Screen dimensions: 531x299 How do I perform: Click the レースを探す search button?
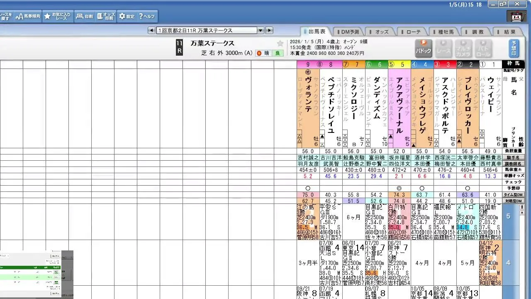click(x=6, y=16)
